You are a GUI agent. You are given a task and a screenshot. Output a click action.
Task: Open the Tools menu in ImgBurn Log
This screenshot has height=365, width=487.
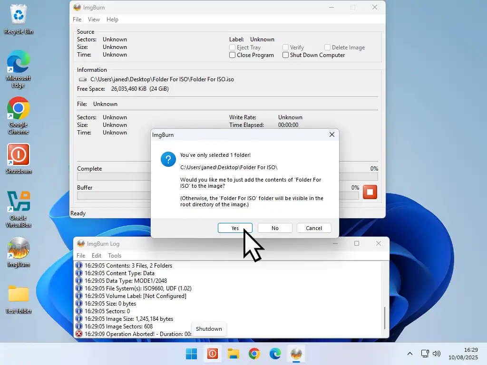(115, 255)
